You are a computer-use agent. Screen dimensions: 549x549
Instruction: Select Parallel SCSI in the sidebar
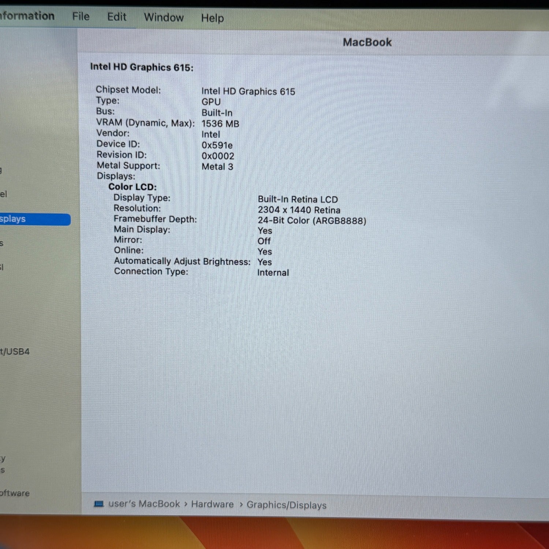[2, 267]
